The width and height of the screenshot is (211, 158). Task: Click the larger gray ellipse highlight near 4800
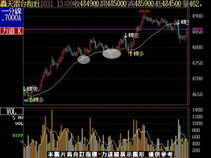coord(112,54)
